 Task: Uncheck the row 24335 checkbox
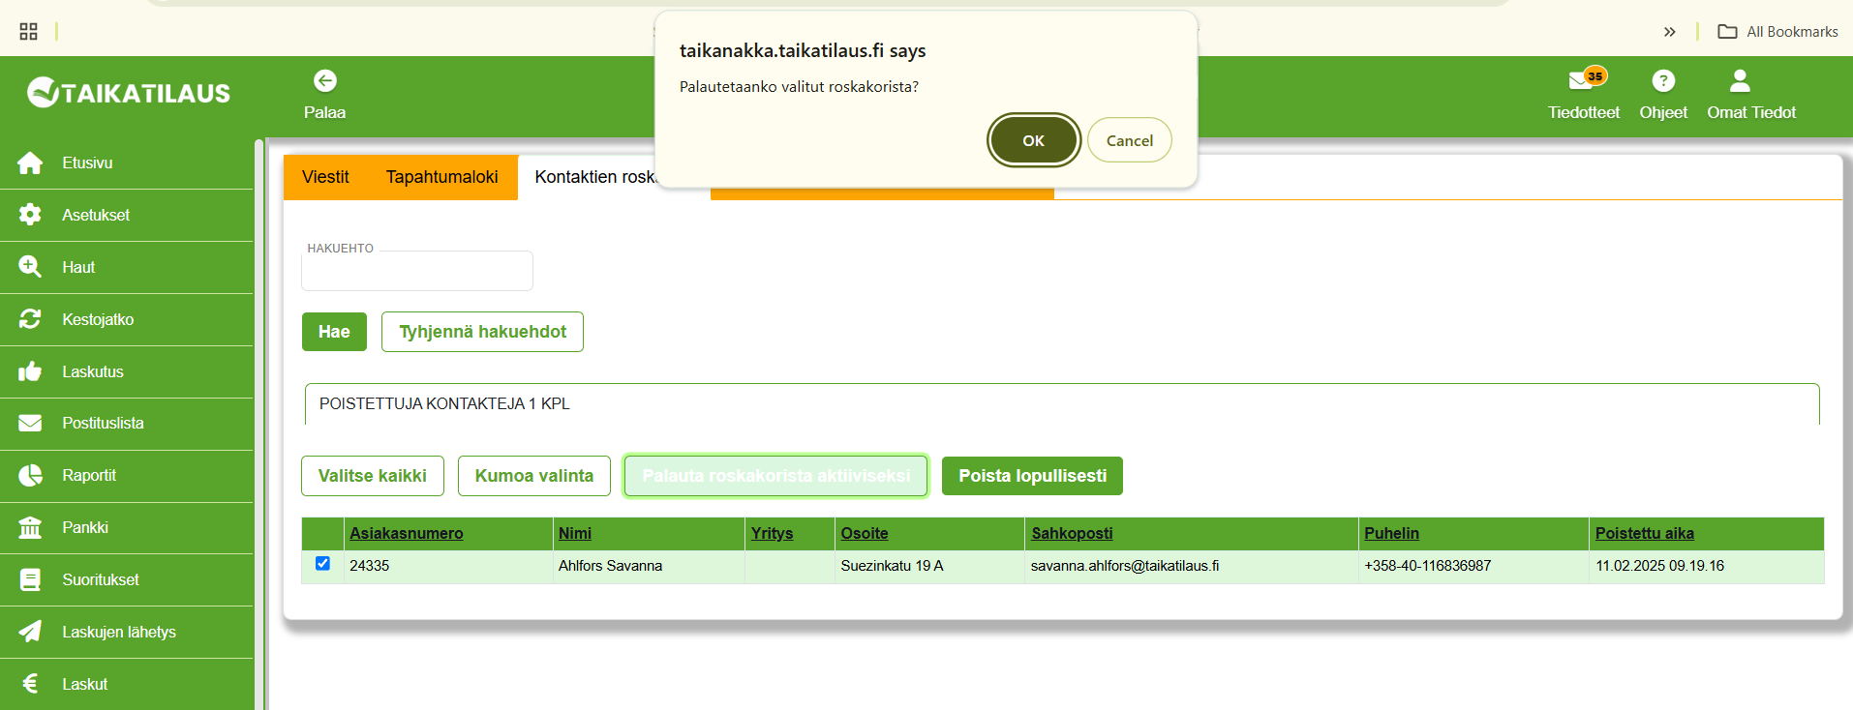coord(322,563)
